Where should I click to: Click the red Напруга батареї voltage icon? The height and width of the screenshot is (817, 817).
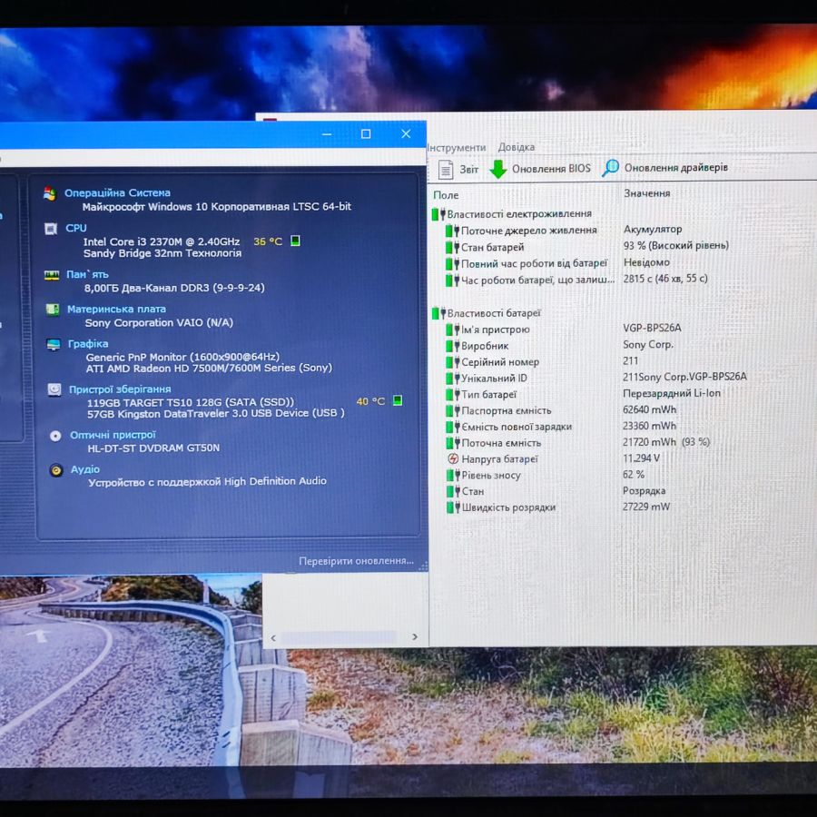point(453,458)
